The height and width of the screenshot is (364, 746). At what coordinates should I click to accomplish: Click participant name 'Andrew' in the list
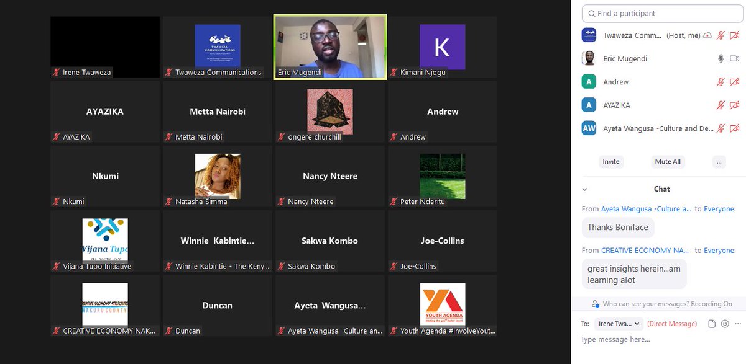[615, 82]
